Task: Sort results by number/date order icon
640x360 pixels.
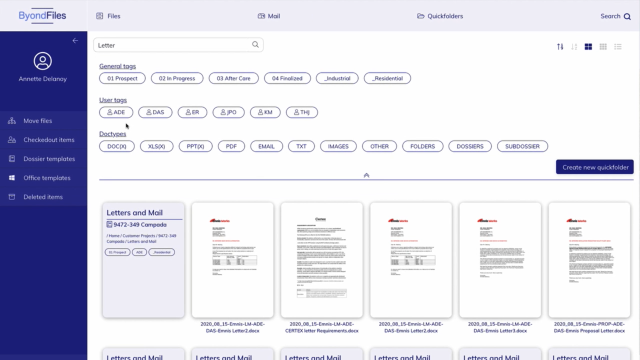Action: click(x=560, y=46)
